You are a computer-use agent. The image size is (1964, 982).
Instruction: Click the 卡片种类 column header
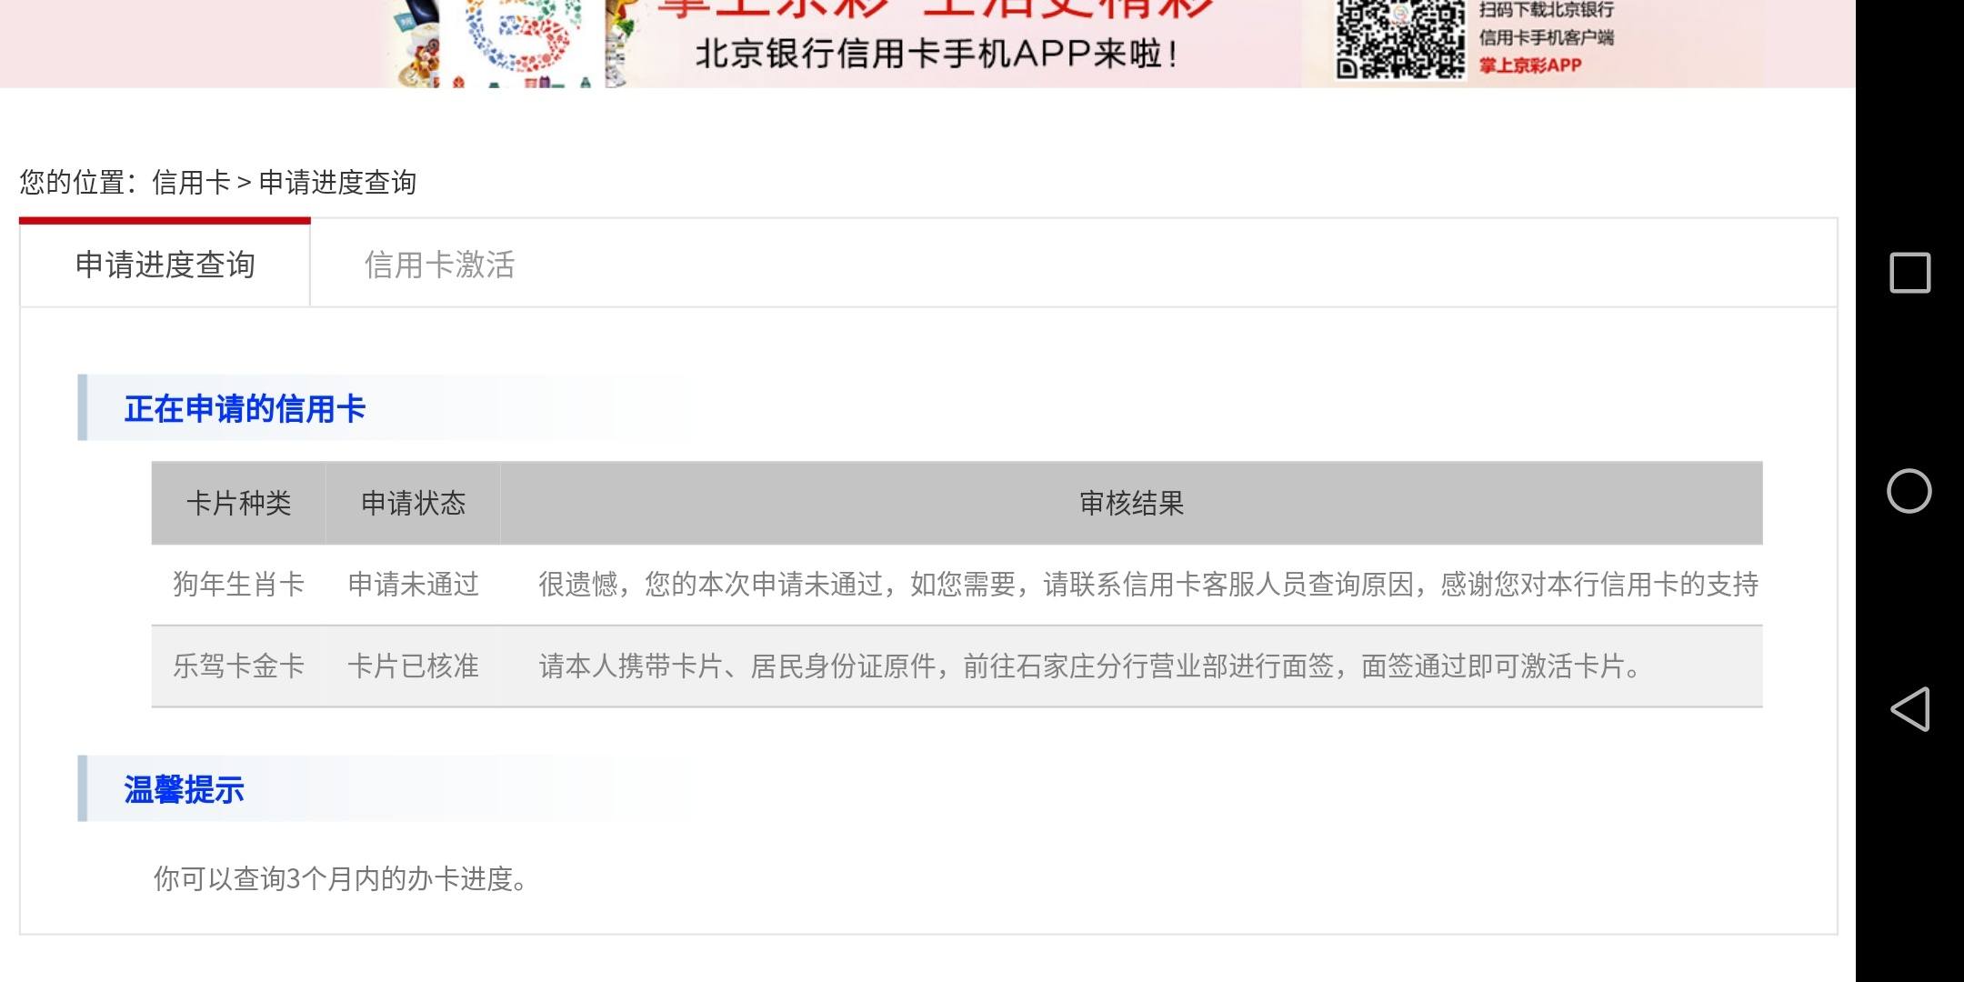(238, 503)
